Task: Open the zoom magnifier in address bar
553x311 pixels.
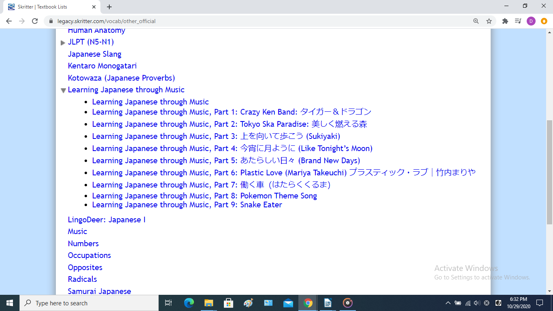Action: pyautogui.click(x=476, y=21)
